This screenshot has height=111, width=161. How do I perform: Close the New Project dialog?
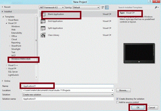[157, 1]
